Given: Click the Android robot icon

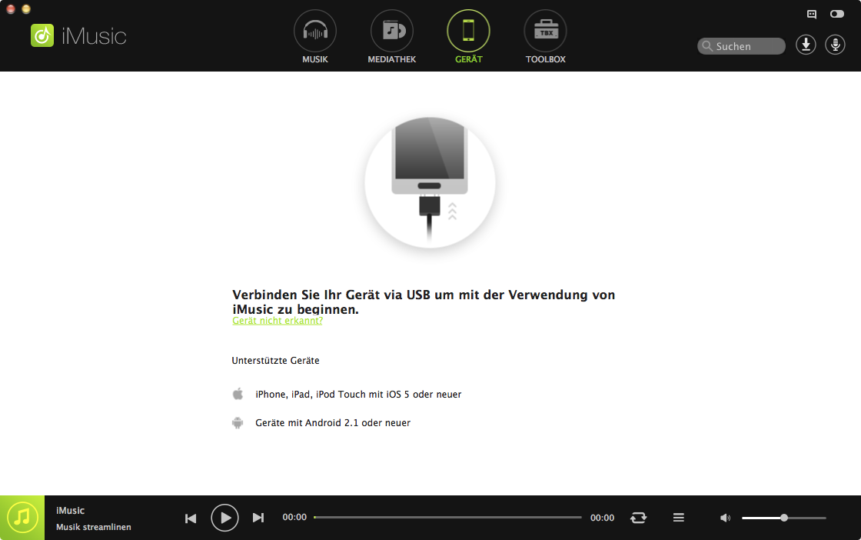Looking at the screenshot, I should click(238, 422).
